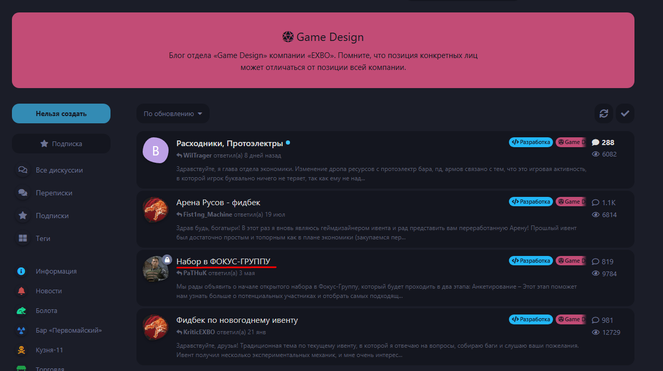Open discussion 'Арена Русов - фидбек'
The height and width of the screenshot is (371, 663).
pos(218,203)
